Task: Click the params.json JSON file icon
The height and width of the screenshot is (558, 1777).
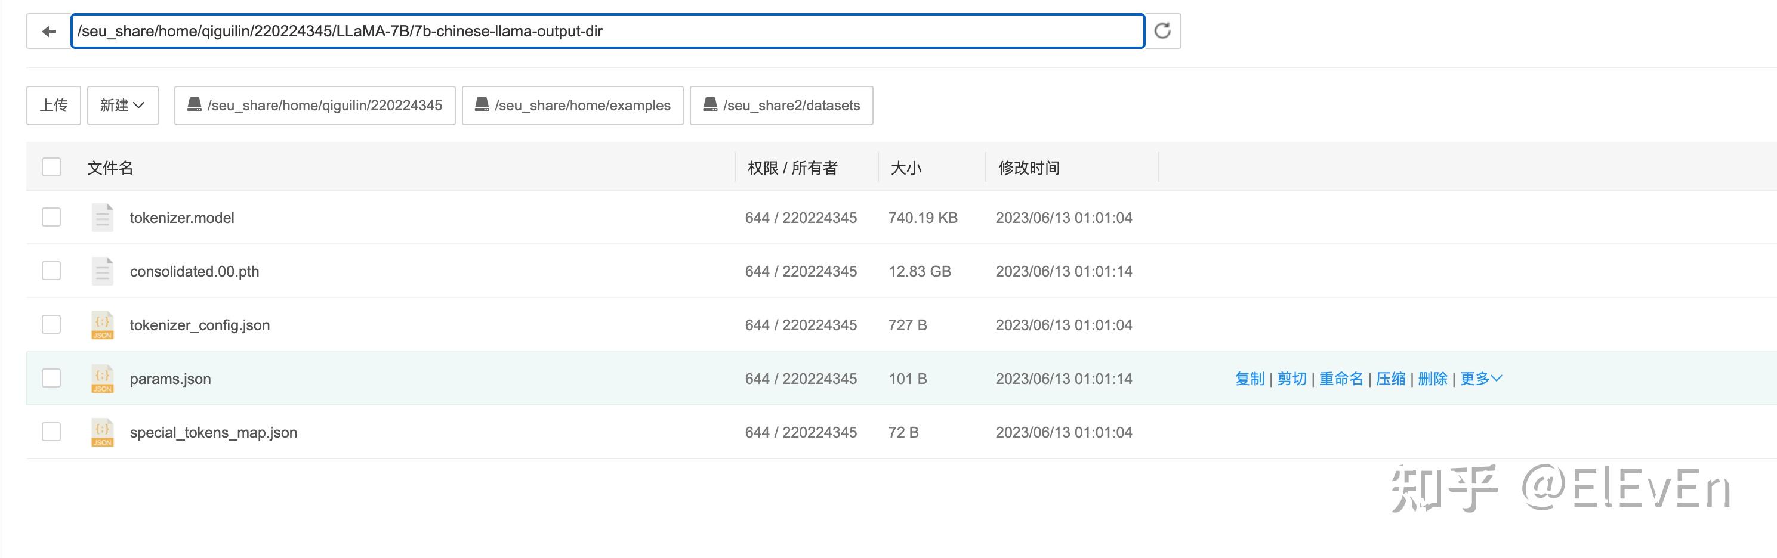Action: (103, 379)
